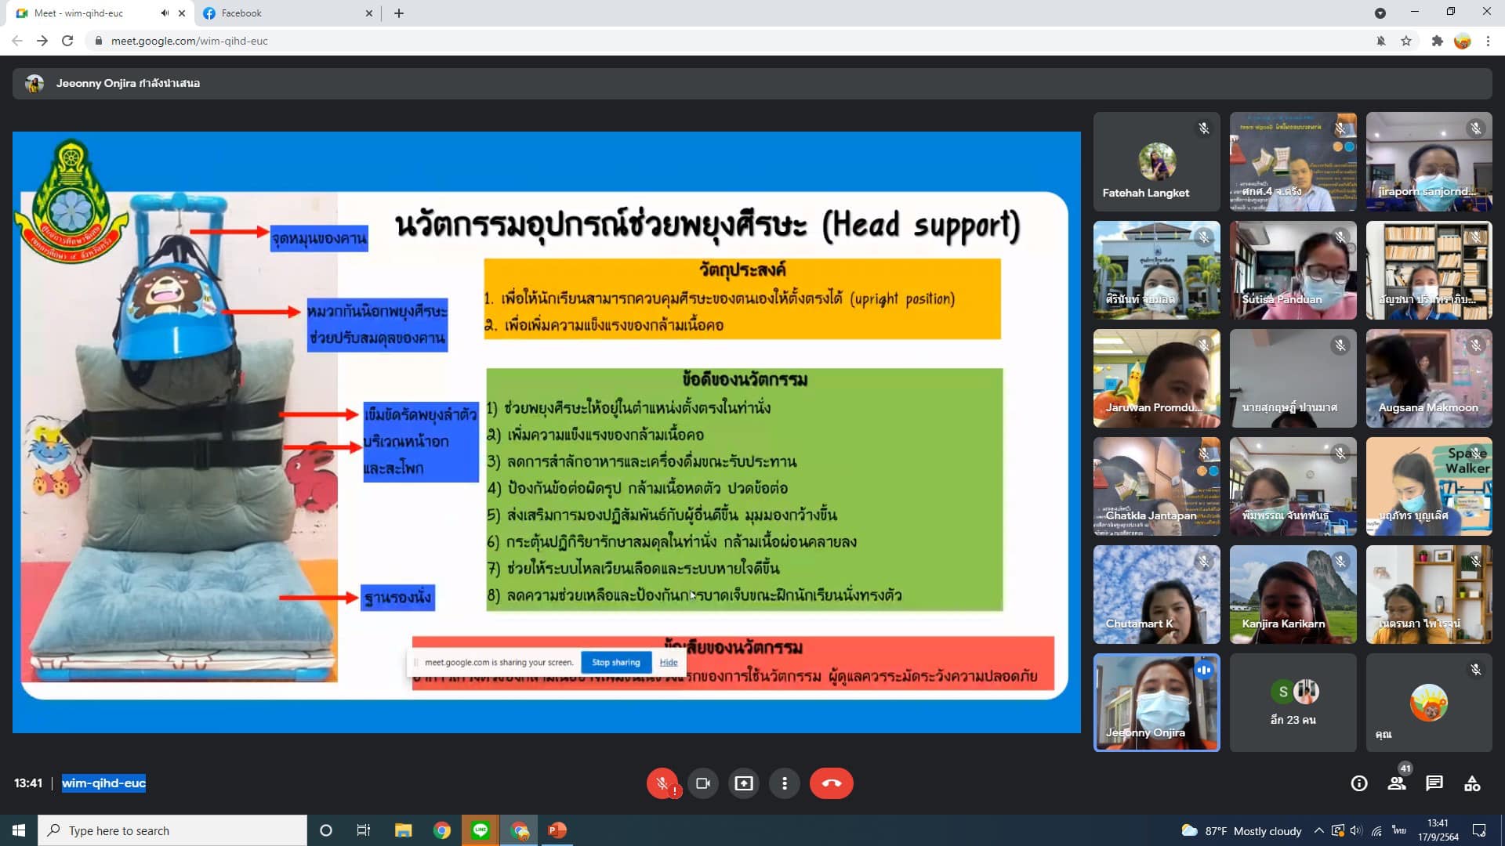
Task: Click the taskbar search box
Action: 172,830
